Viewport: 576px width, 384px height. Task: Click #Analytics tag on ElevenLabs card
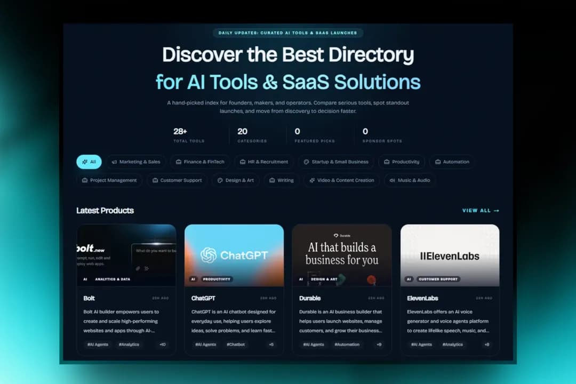pos(453,345)
